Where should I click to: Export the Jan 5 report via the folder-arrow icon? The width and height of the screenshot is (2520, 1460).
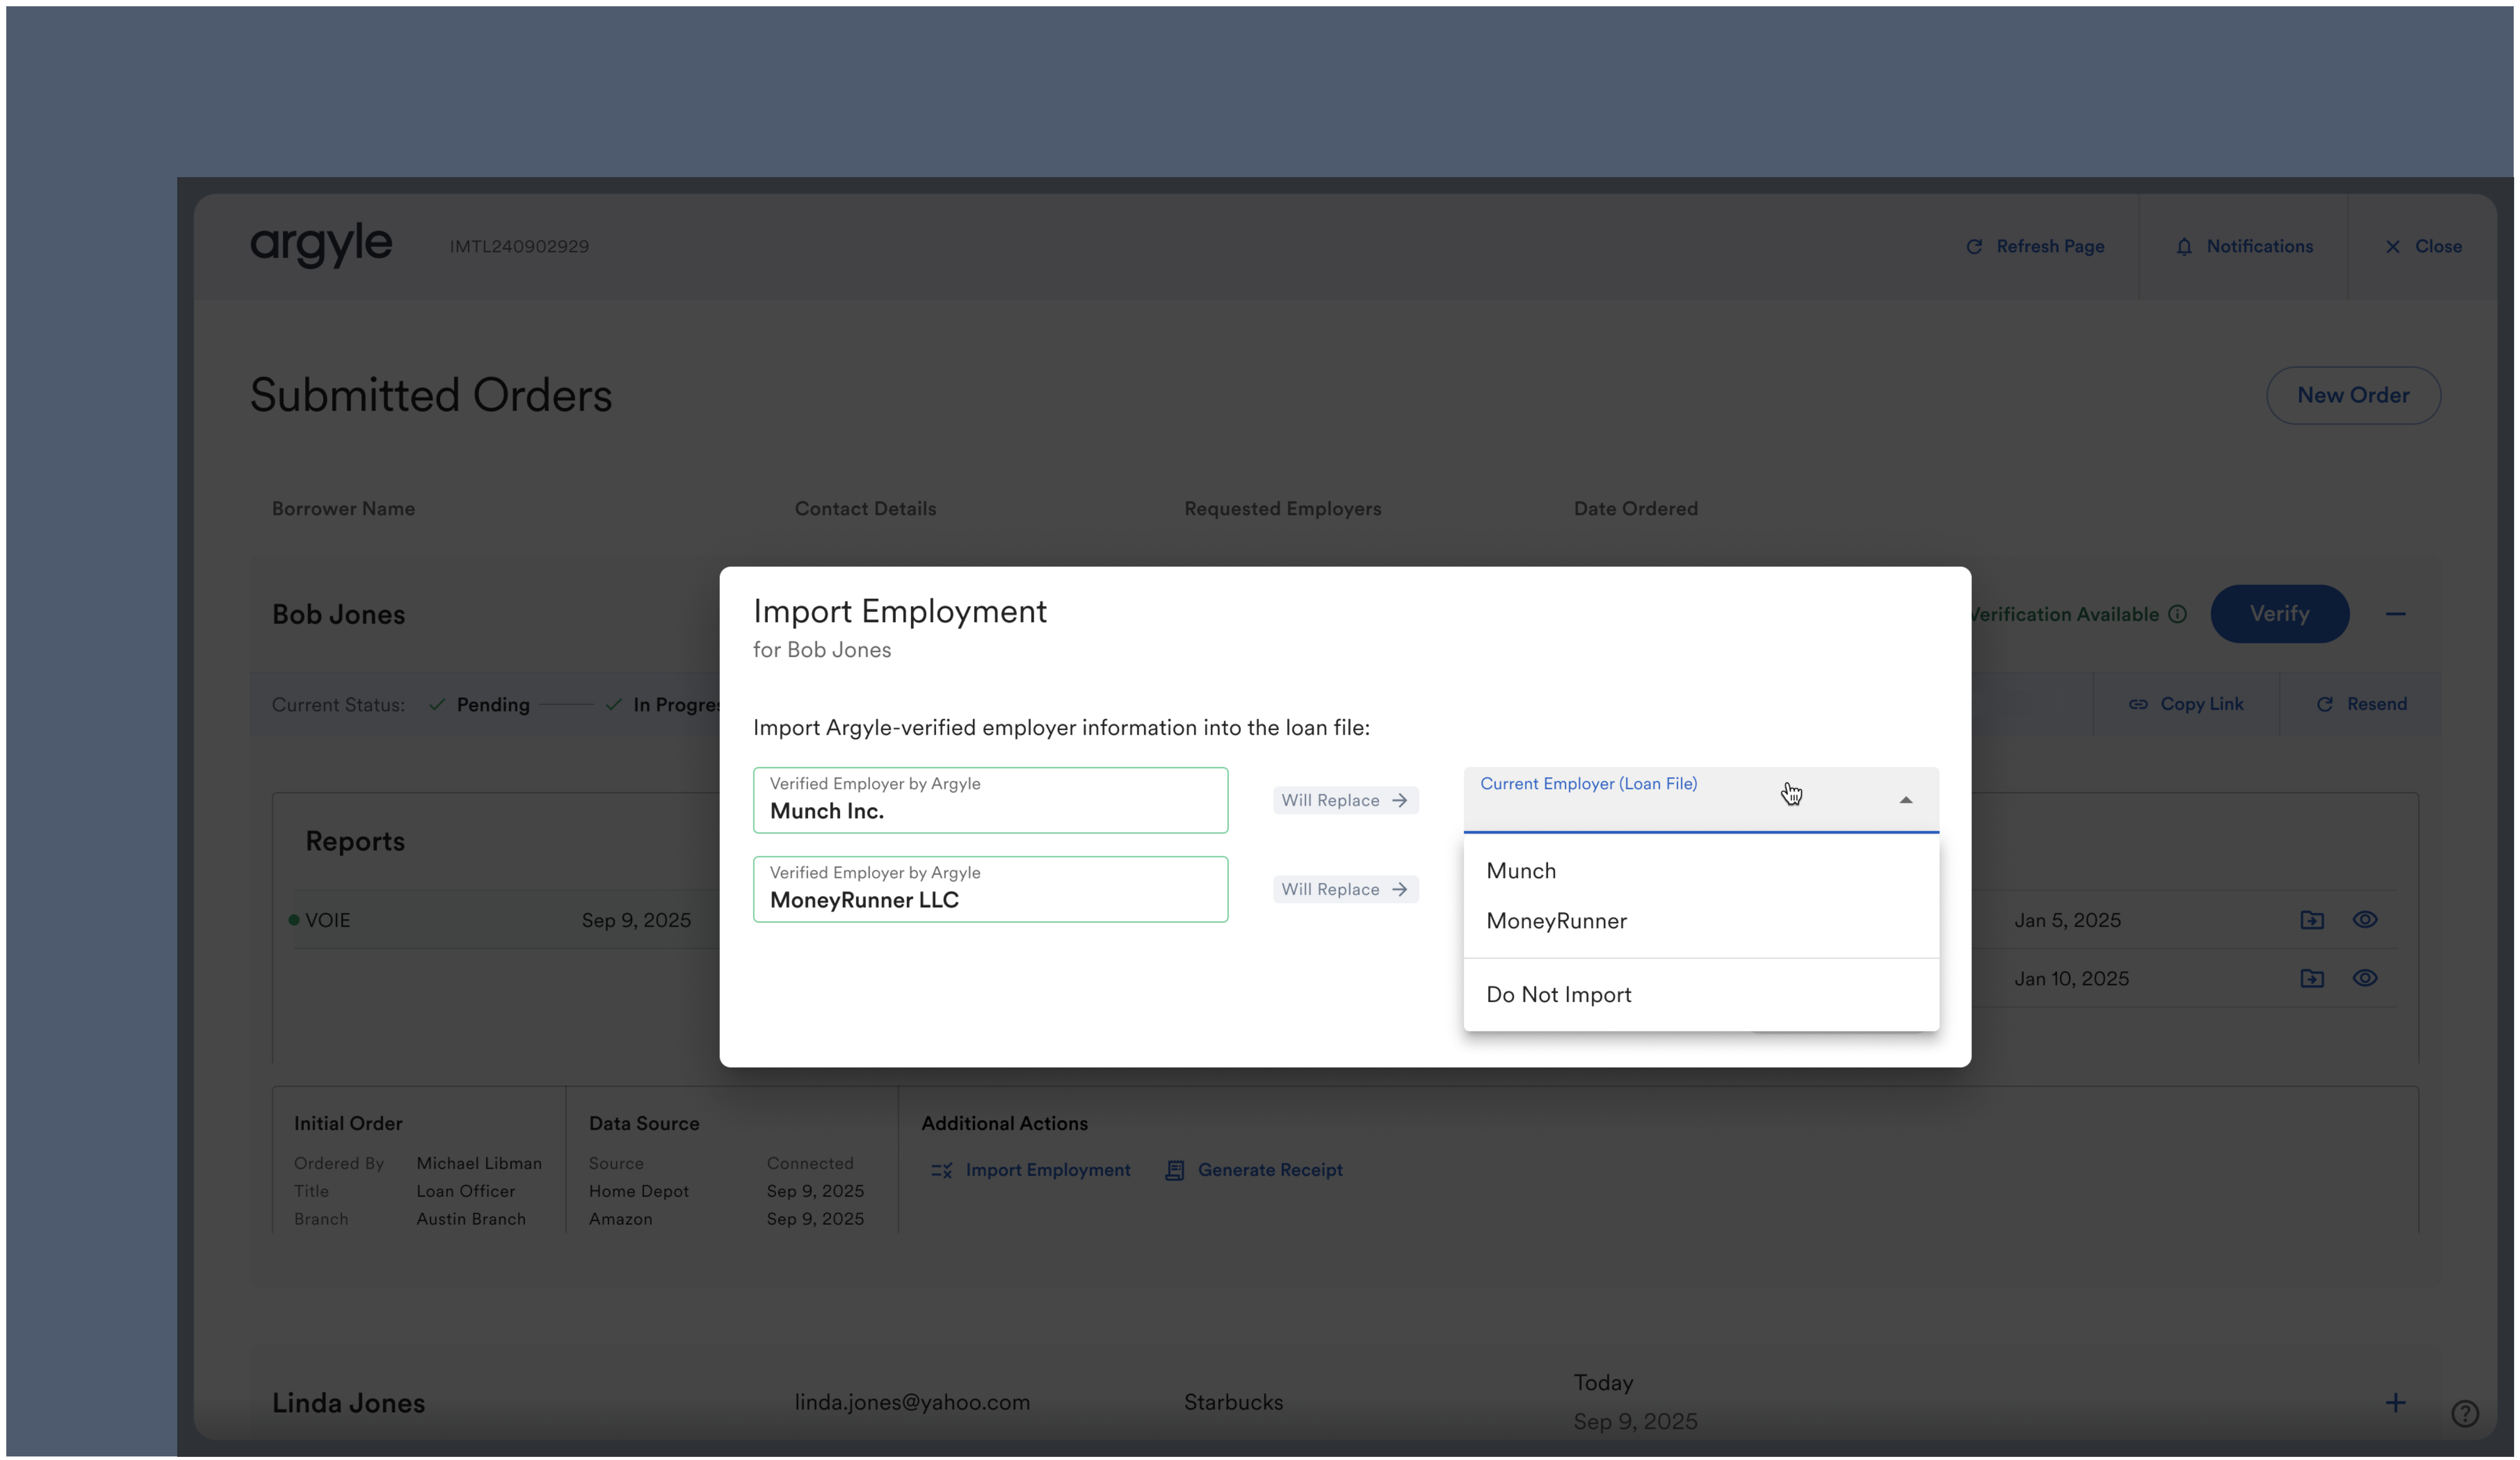point(2312,919)
